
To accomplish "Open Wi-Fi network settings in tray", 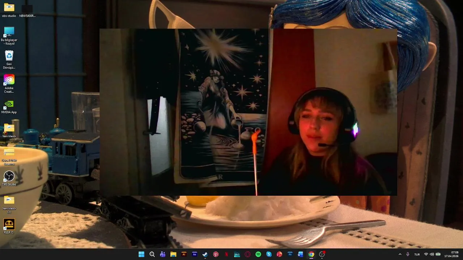I will coord(426,254).
